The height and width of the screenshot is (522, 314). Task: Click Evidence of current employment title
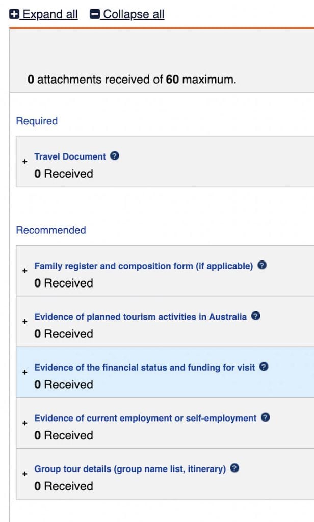(x=145, y=418)
